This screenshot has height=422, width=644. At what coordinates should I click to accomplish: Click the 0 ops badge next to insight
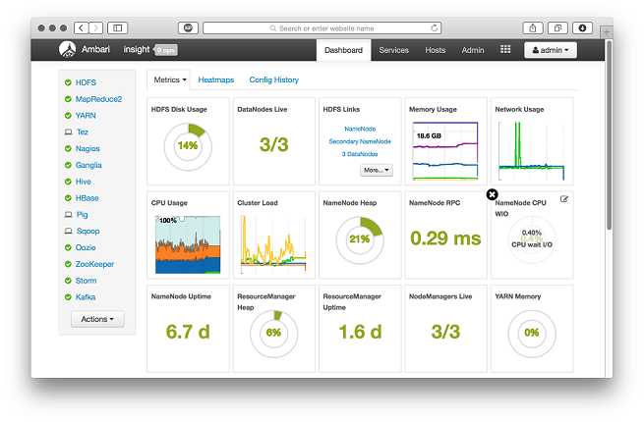tap(166, 50)
